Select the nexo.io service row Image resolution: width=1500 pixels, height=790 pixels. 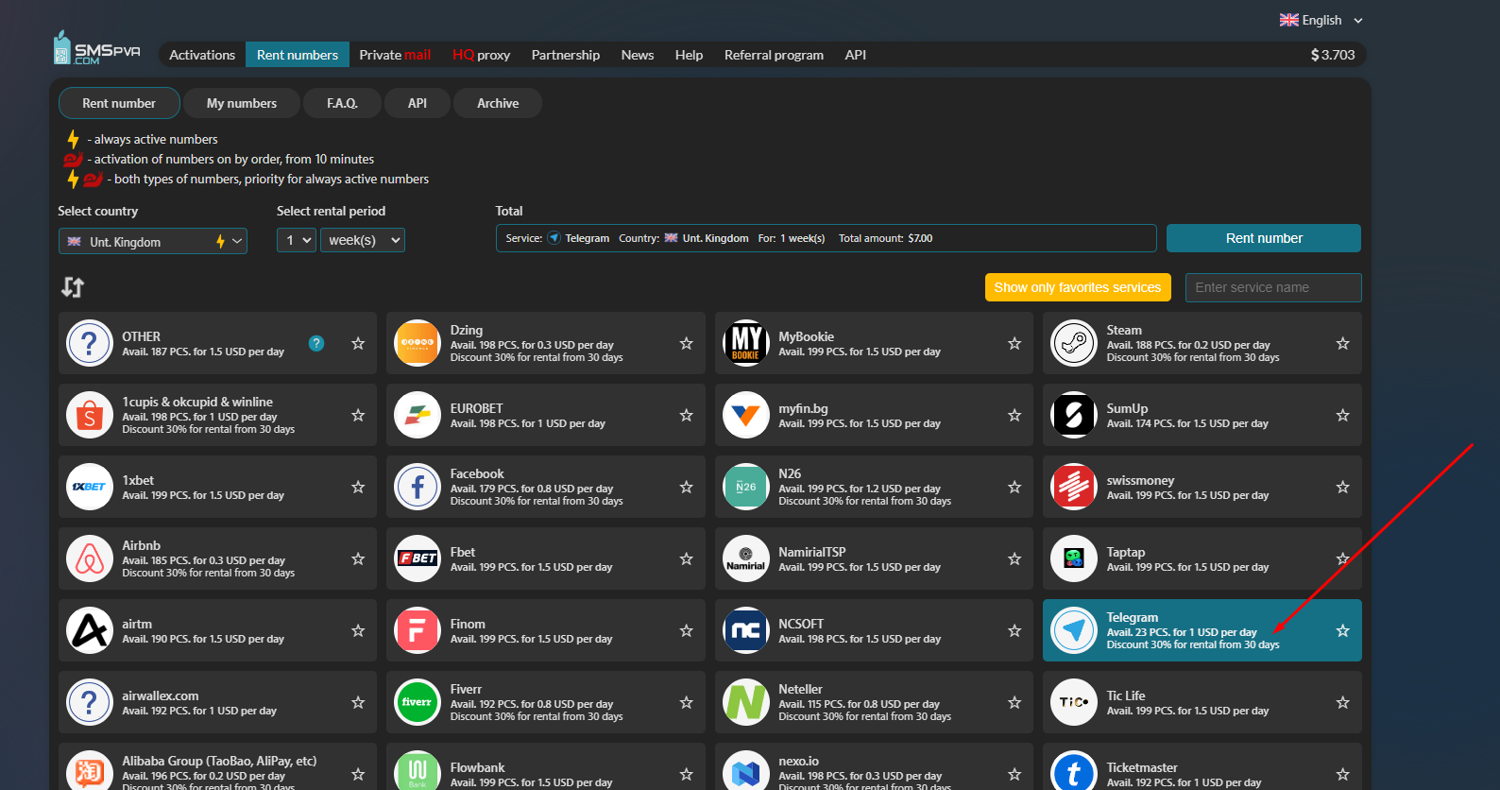coord(874,766)
